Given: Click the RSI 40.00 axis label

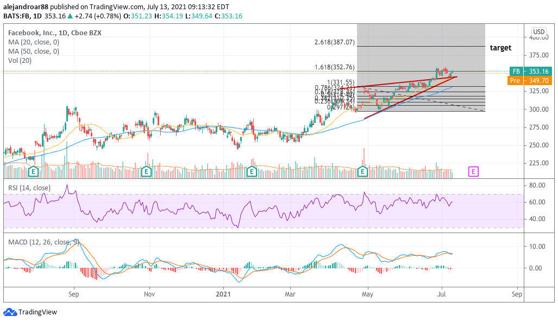Looking at the screenshot, I should pos(537,219).
